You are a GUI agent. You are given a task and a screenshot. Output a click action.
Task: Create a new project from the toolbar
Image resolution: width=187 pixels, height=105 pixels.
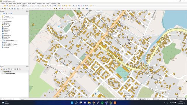2,6
